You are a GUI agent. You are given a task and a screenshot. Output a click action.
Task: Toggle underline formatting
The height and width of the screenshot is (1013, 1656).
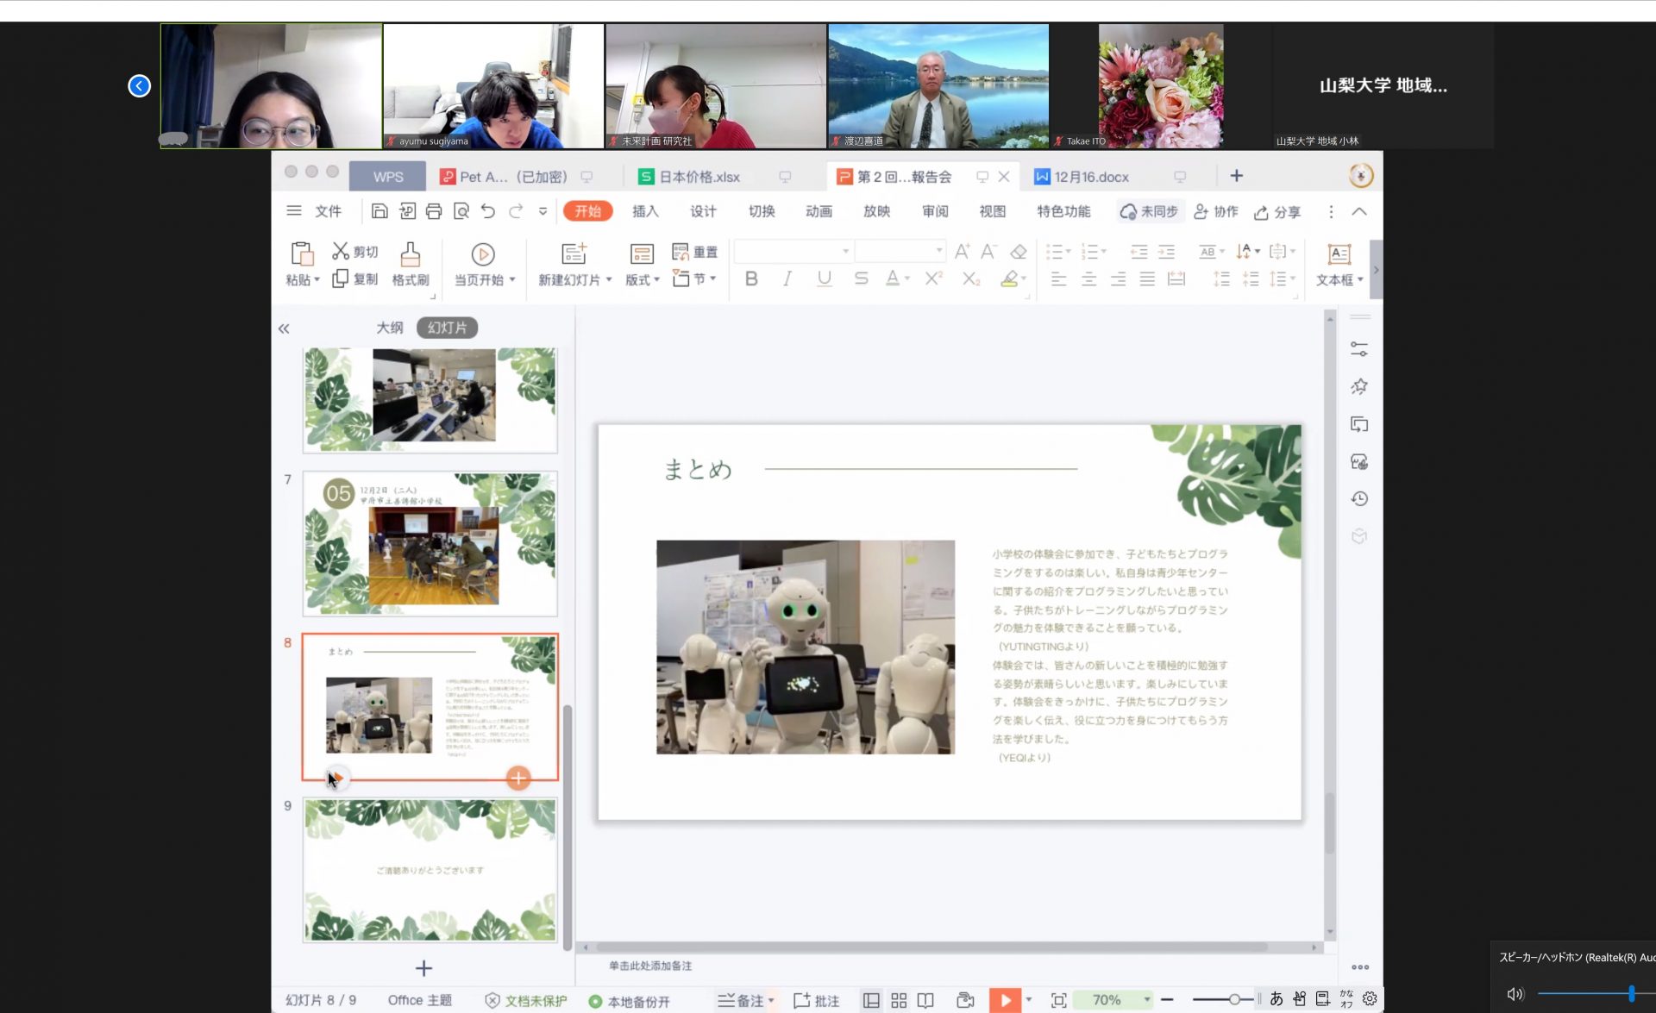[x=825, y=278]
